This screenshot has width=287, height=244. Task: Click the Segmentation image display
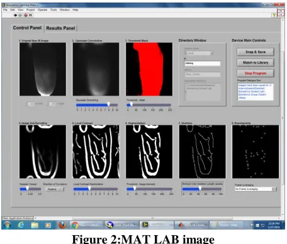pyautogui.click(x=149, y=152)
